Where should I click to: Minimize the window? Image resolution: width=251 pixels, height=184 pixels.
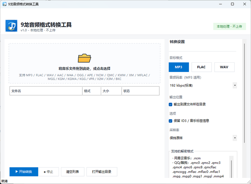pos(221,4)
